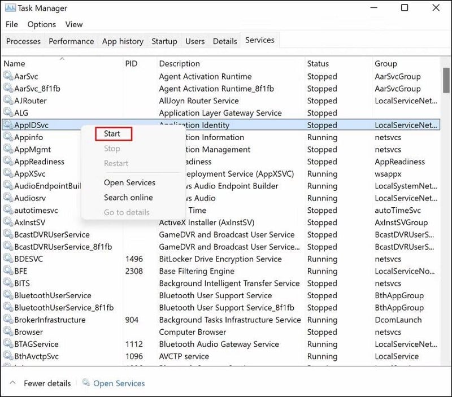Open the Options menu
452x397 pixels.
click(41, 24)
